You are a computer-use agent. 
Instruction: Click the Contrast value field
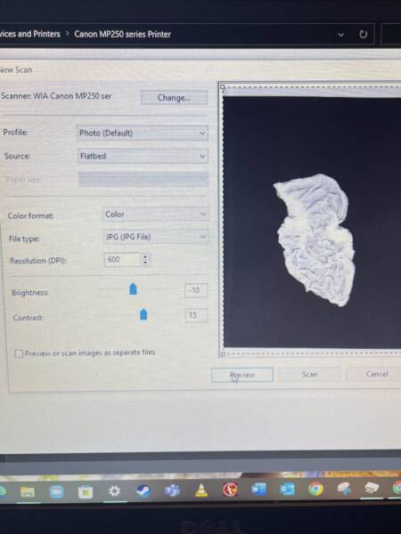[196, 315]
